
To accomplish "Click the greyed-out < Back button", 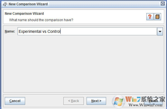I will 74,101.
